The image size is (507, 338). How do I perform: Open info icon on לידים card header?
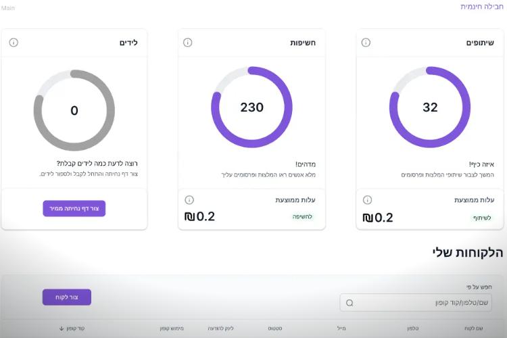(14, 43)
